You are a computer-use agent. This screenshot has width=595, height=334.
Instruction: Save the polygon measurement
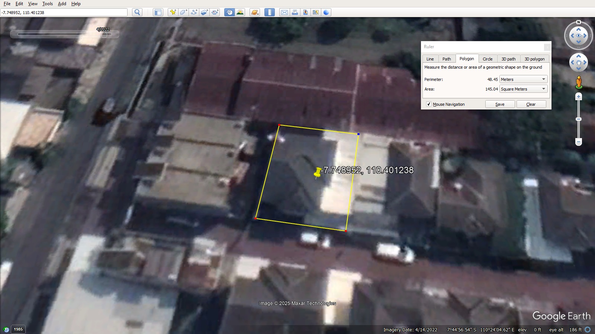(x=500, y=104)
